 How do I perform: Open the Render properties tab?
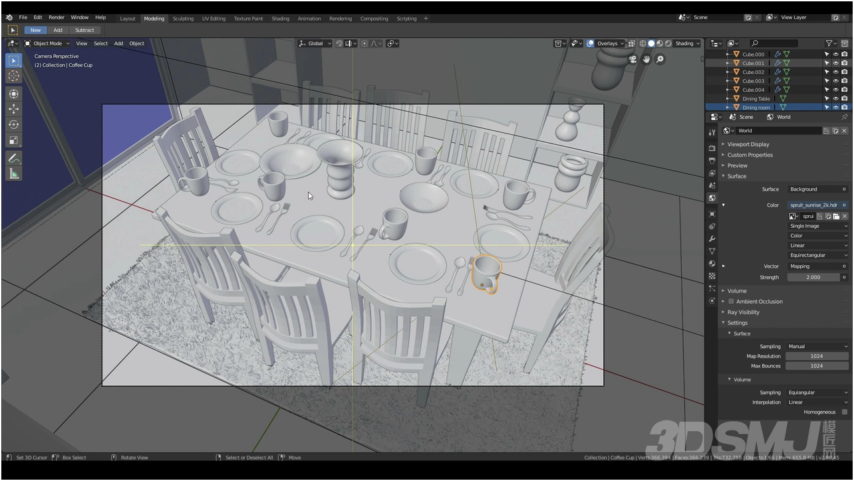pyautogui.click(x=712, y=147)
